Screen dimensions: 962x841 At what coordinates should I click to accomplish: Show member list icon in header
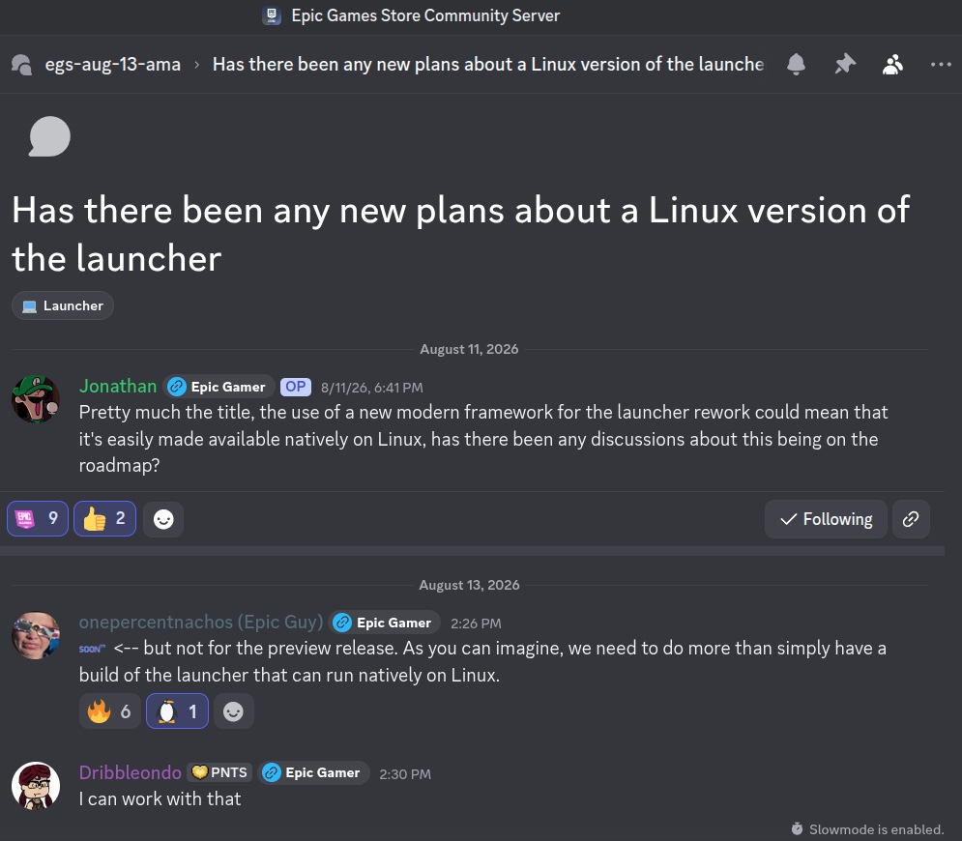pyautogui.click(x=892, y=64)
